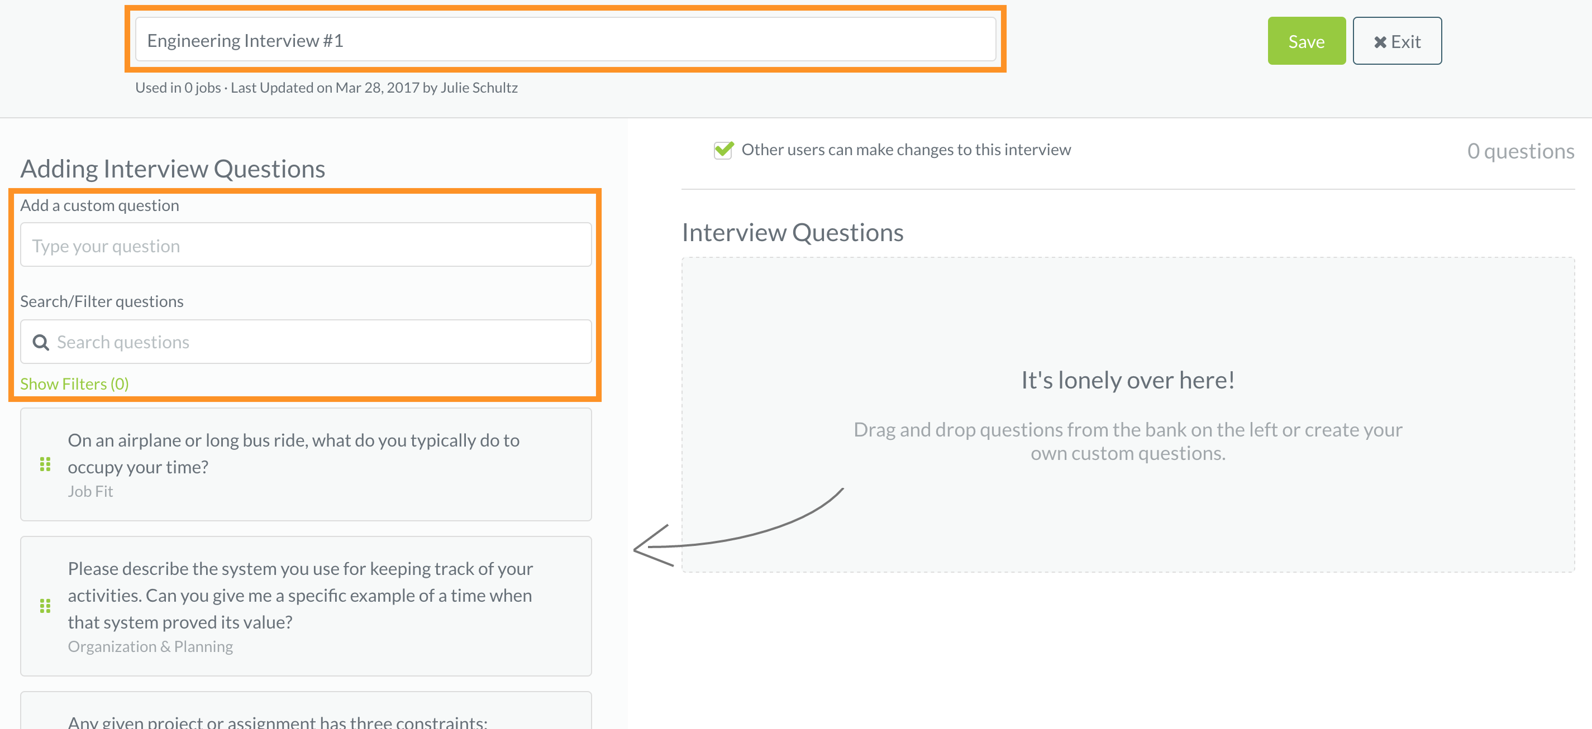Click the 'three constraints' question card
The width and height of the screenshot is (1592, 729).
(x=306, y=711)
